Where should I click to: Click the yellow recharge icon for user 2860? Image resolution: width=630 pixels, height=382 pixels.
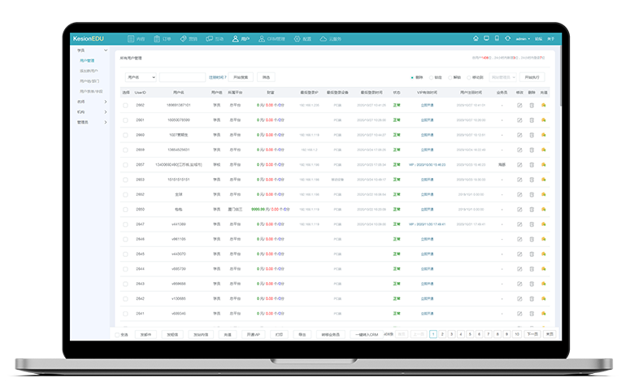click(x=544, y=134)
